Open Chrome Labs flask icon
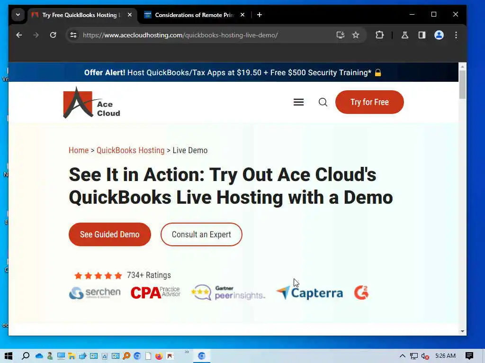 404,35
